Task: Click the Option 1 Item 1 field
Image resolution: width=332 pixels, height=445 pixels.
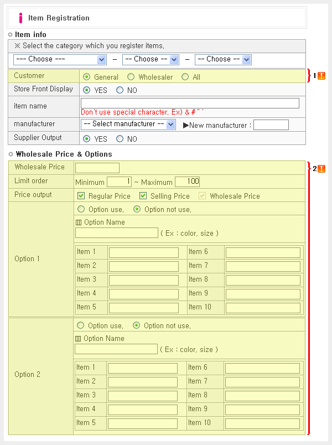Action: coord(143,252)
